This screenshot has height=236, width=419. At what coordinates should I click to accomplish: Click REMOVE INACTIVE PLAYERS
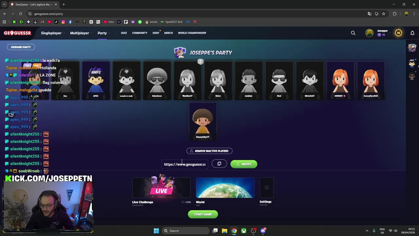[x=209, y=151]
